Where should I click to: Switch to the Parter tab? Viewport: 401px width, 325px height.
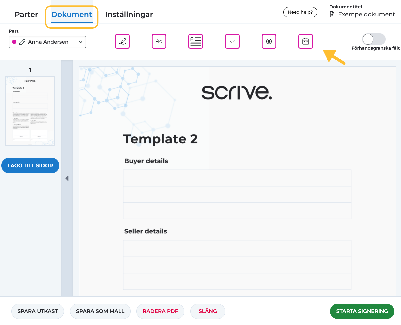(x=26, y=15)
